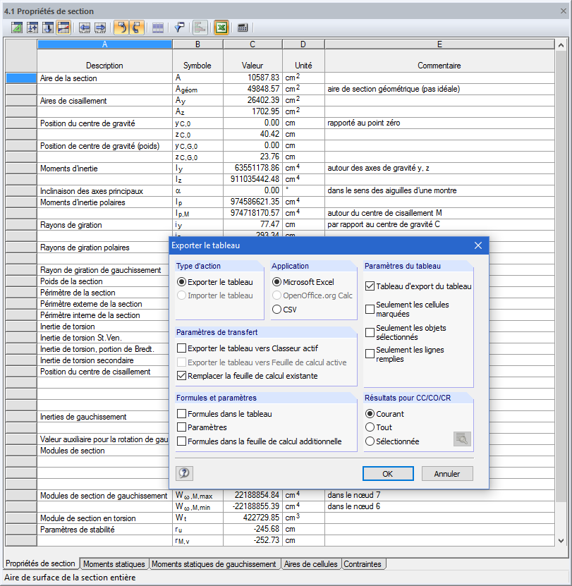Open the calculator tool icon

click(x=241, y=28)
